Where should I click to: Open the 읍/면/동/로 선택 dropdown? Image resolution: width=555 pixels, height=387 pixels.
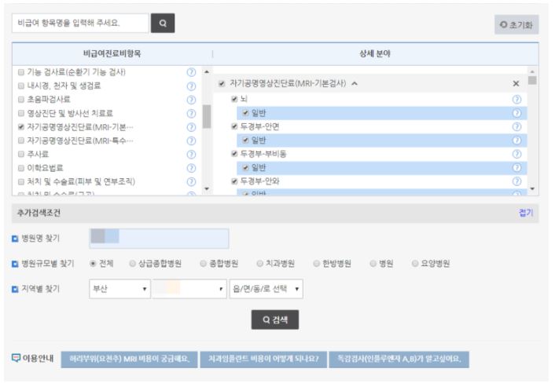point(266,289)
